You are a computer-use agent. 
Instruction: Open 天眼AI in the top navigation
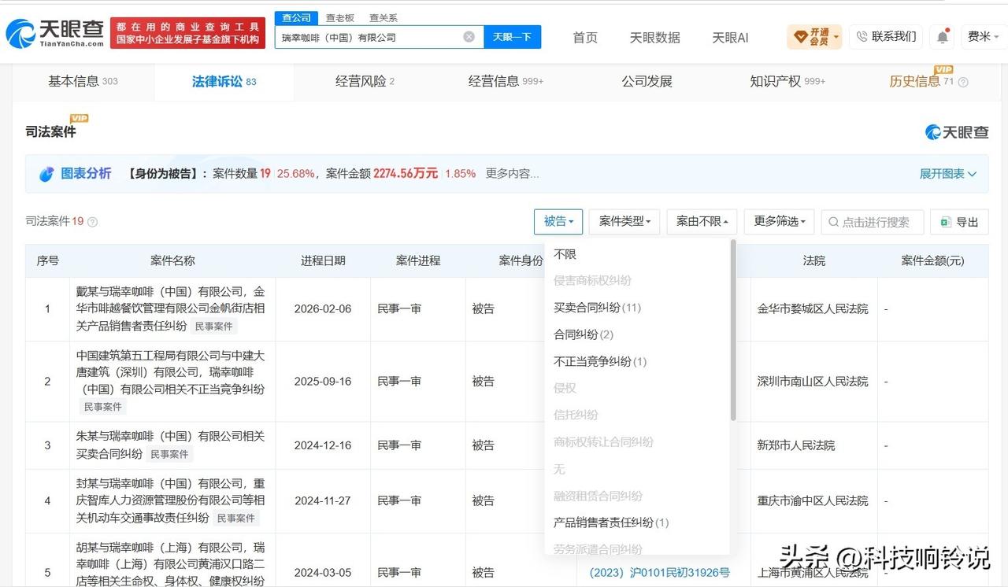pyautogui.click(x=730, y=37)
